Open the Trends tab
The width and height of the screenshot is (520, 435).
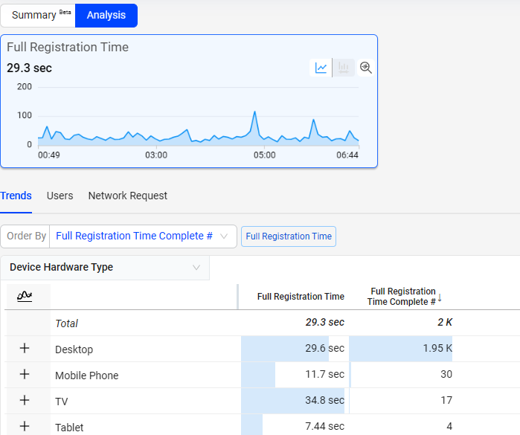click(16, 196)
